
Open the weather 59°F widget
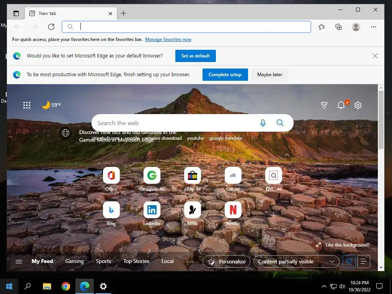[51, 105]
